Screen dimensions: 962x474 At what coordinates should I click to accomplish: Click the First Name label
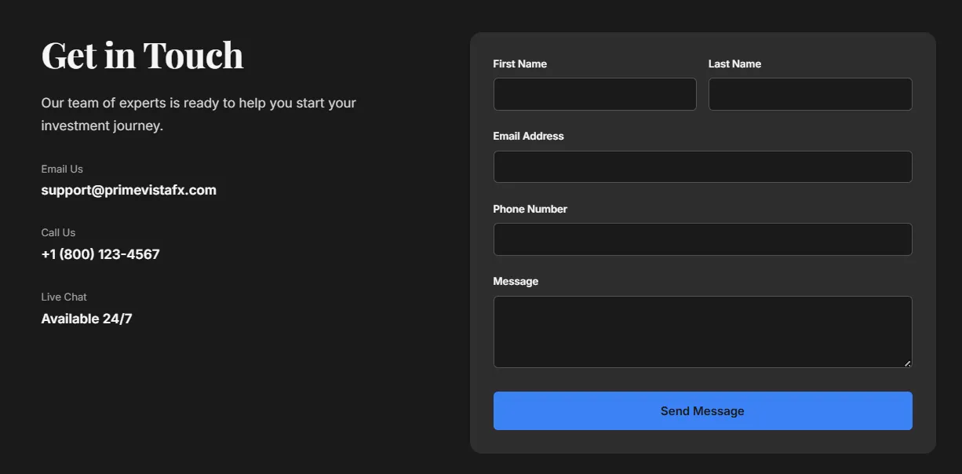[519, 64]
